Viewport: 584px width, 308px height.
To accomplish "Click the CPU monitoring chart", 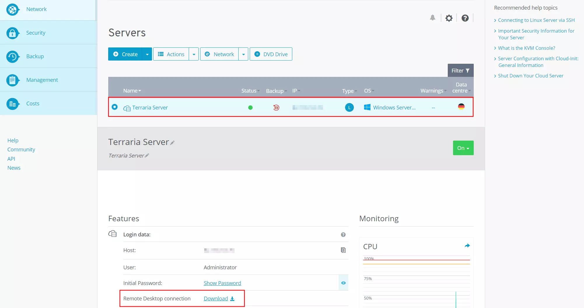I will [x=417, y=282].
